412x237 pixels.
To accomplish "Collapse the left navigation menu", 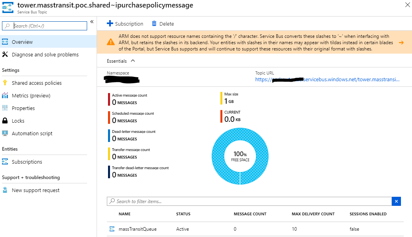I will click(x=92, y=22).
